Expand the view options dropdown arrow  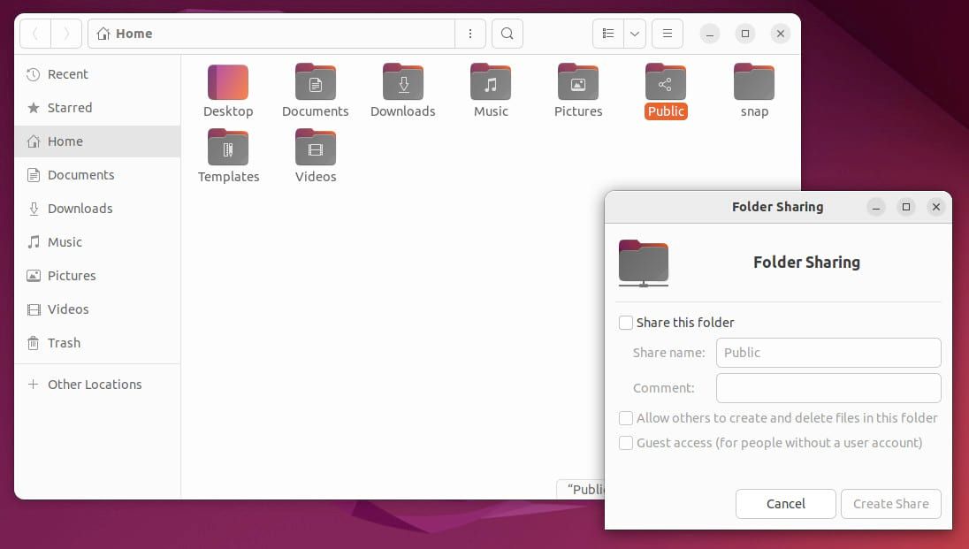tap(634, 34)
